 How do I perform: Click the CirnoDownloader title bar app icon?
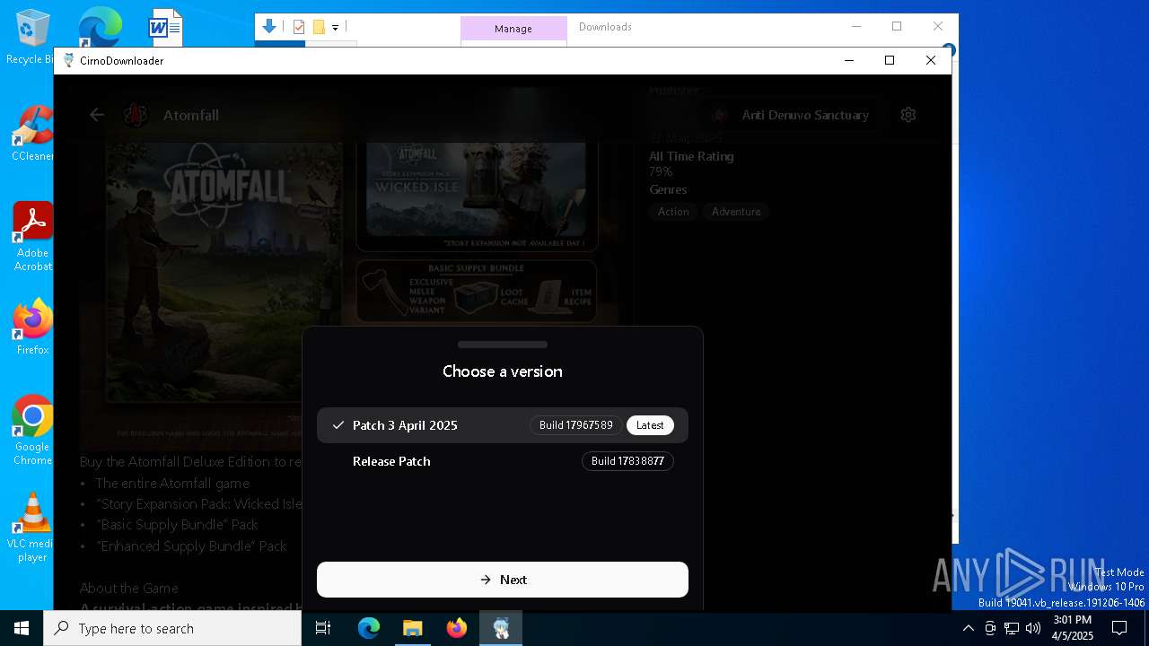pos(68,60)
